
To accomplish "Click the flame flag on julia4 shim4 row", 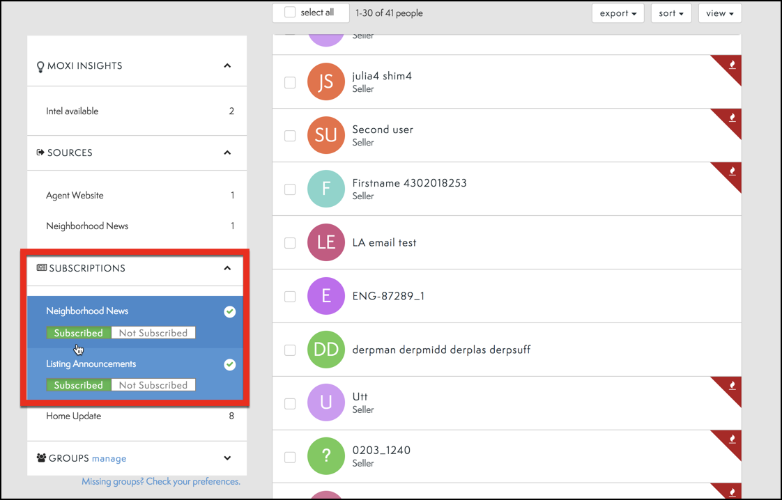I will [x=731, y=65].
